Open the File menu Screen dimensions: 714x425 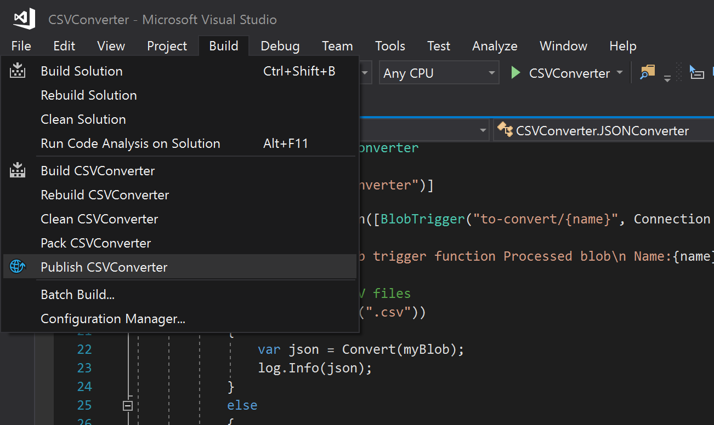[21, 46]
